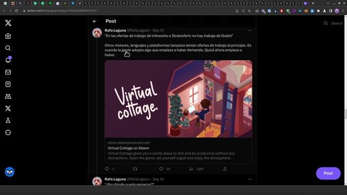Toggle the browser side panel icon
The image size is (347, 195).
(x=331, y=11)
